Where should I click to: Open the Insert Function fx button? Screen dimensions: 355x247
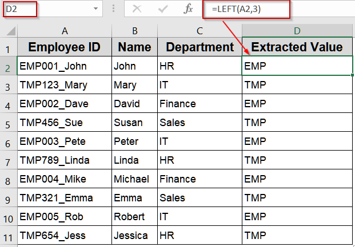point(189,9)
